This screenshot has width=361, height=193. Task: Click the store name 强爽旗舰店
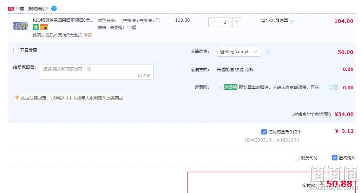[x=38, y=9]
